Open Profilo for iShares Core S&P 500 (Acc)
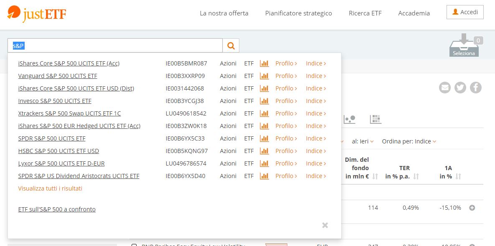Image resolution: width=495 pixels, height=246 pixels. point(286,63)
